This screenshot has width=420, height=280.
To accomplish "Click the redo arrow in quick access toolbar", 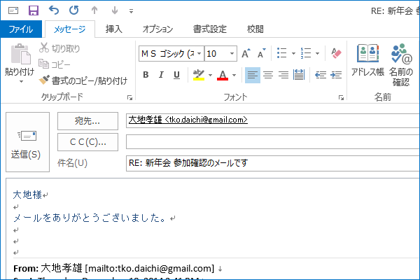I will point(74,10).
